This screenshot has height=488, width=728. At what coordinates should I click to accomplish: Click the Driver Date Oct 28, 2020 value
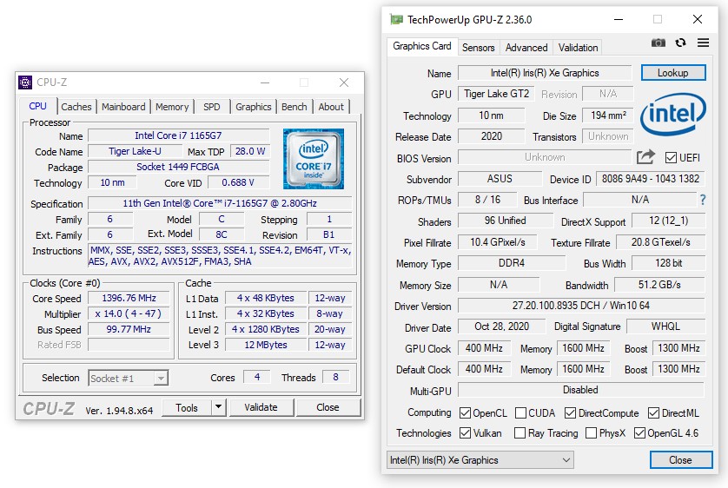[x=501, y=326]
